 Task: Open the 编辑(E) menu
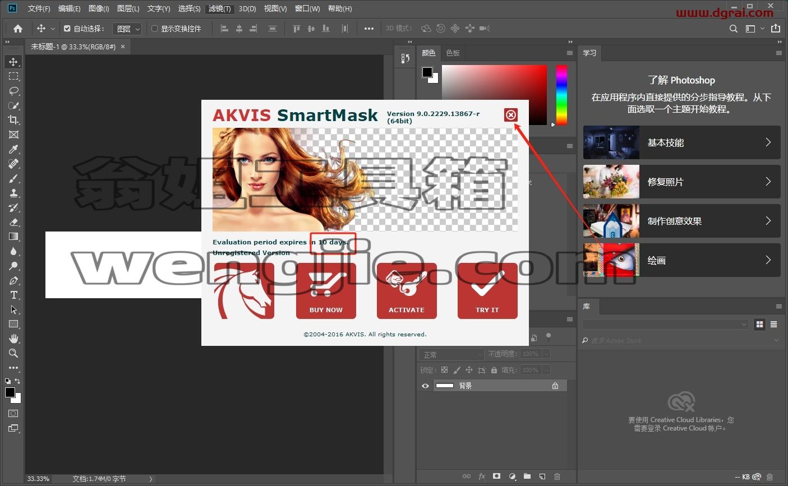[x=69, y=8]
